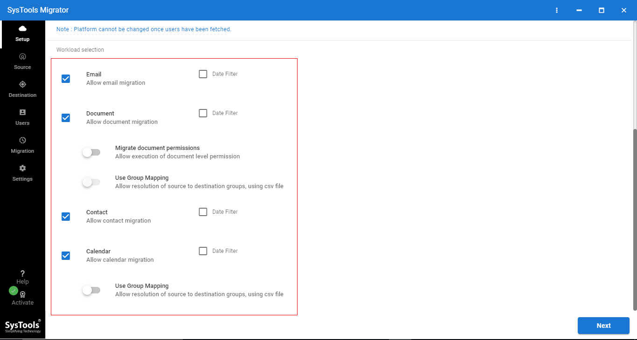The image size is (637, 340).
Task: Enable Use Group Mapping under Calendar
Action: pos(91,290)
